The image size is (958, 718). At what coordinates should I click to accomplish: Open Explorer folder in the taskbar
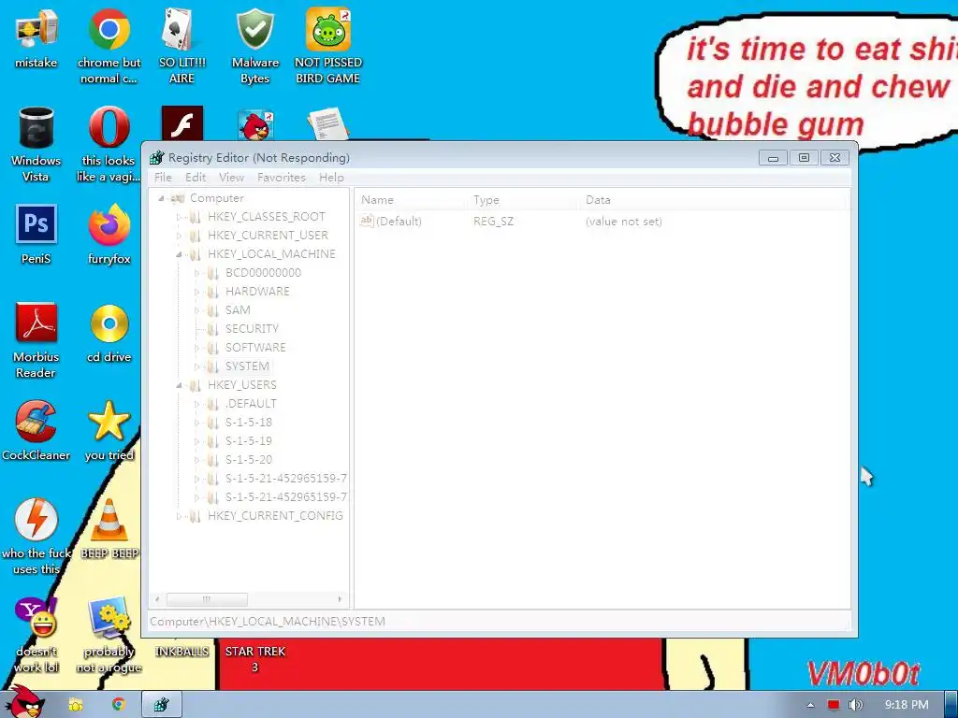[x=75, y=705]
